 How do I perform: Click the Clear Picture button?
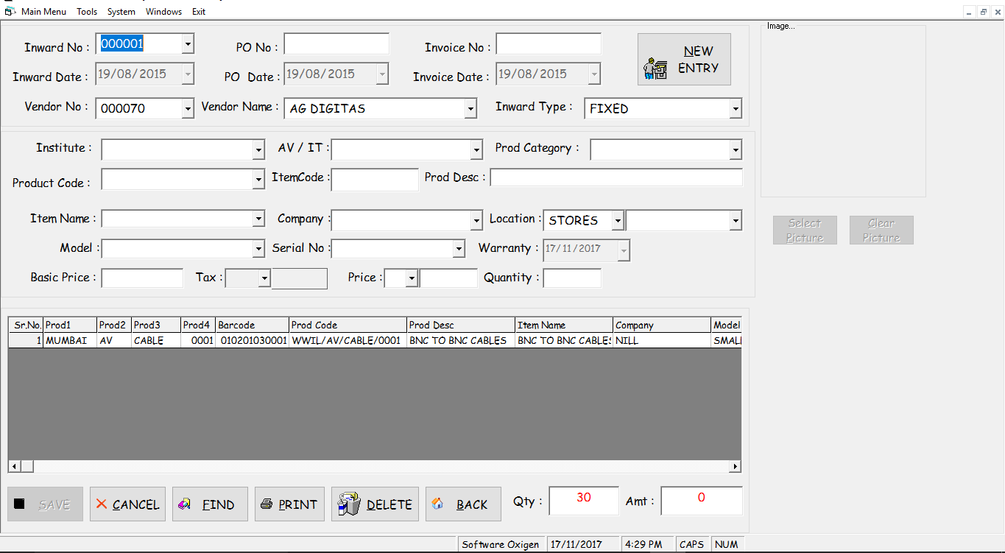(881, 230)
